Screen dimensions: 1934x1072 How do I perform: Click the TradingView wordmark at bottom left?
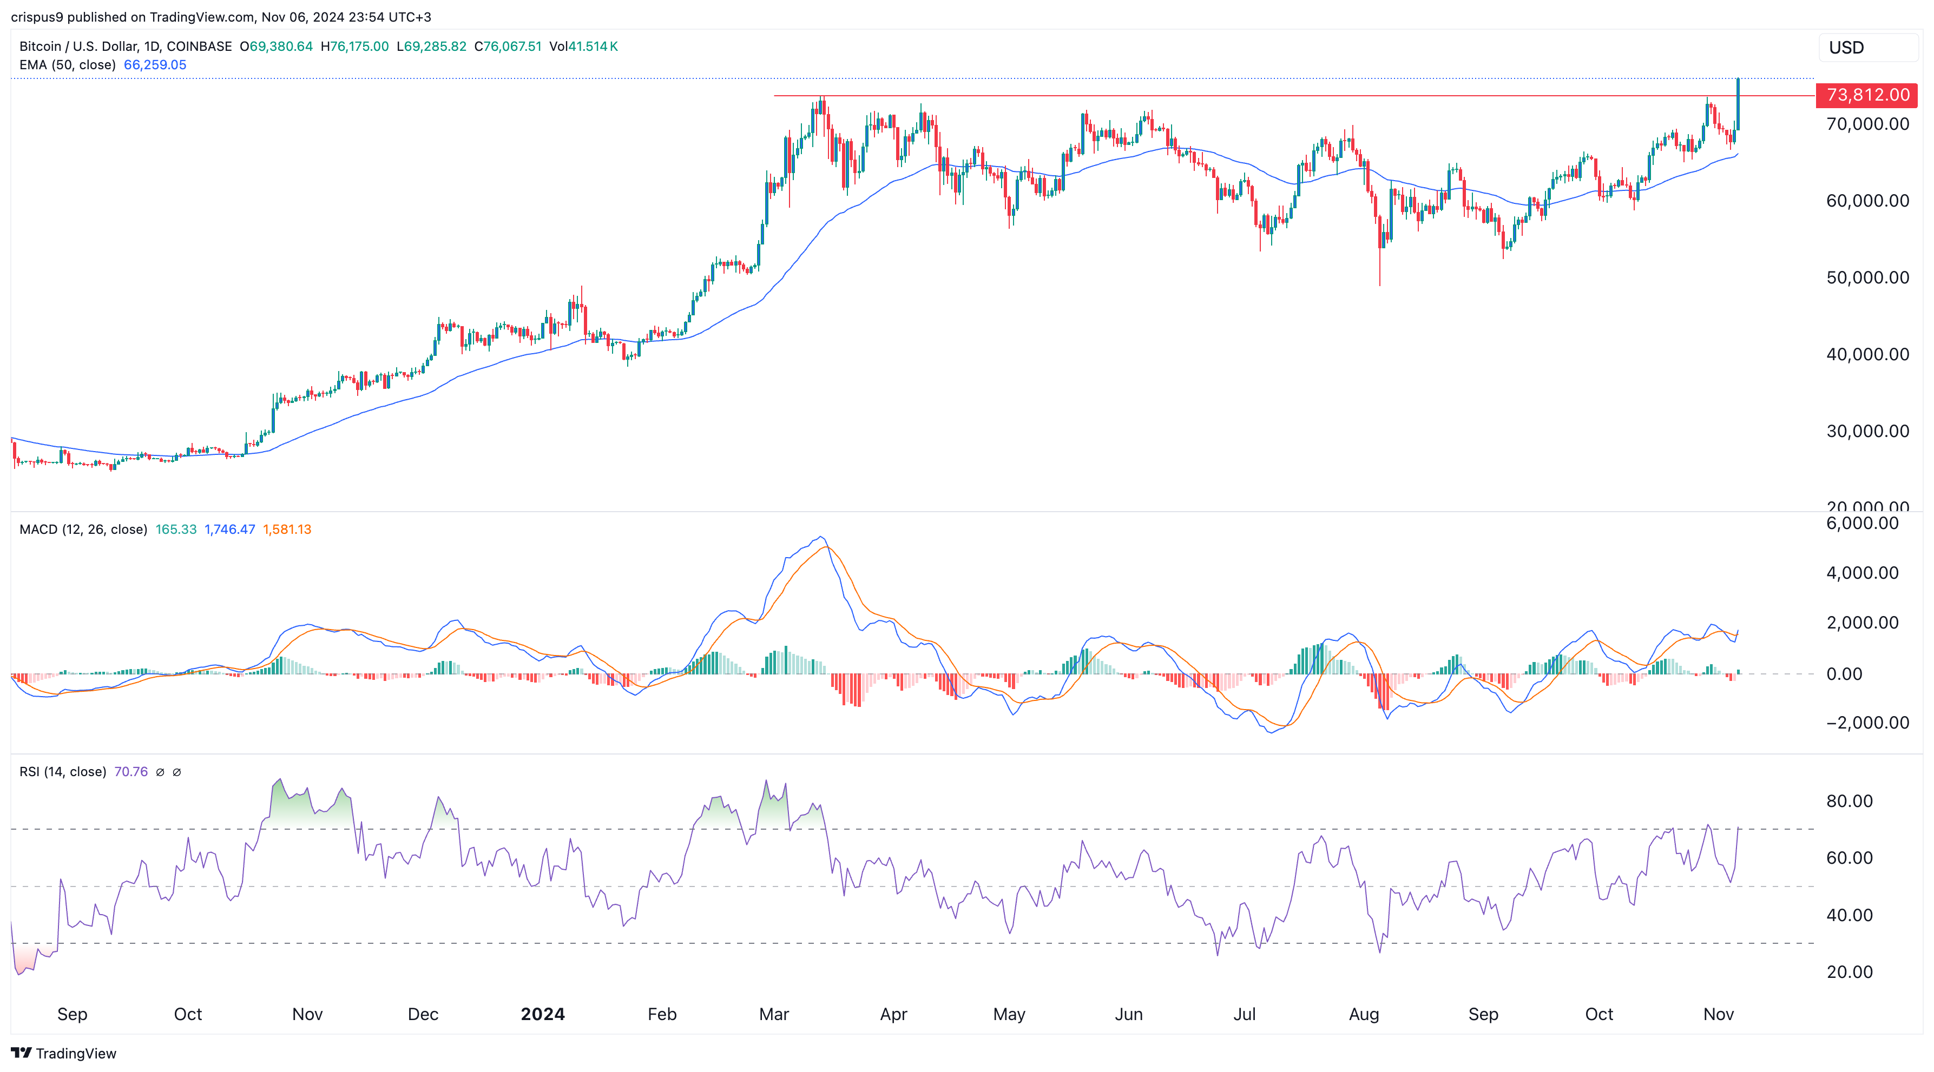76,1053
